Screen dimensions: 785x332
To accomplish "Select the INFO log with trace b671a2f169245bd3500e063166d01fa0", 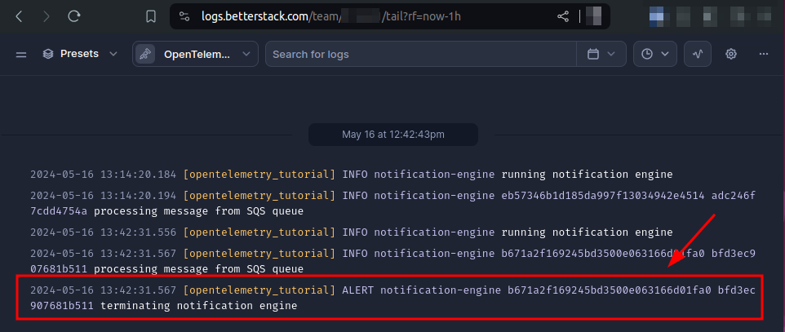I will click(392, 261).
